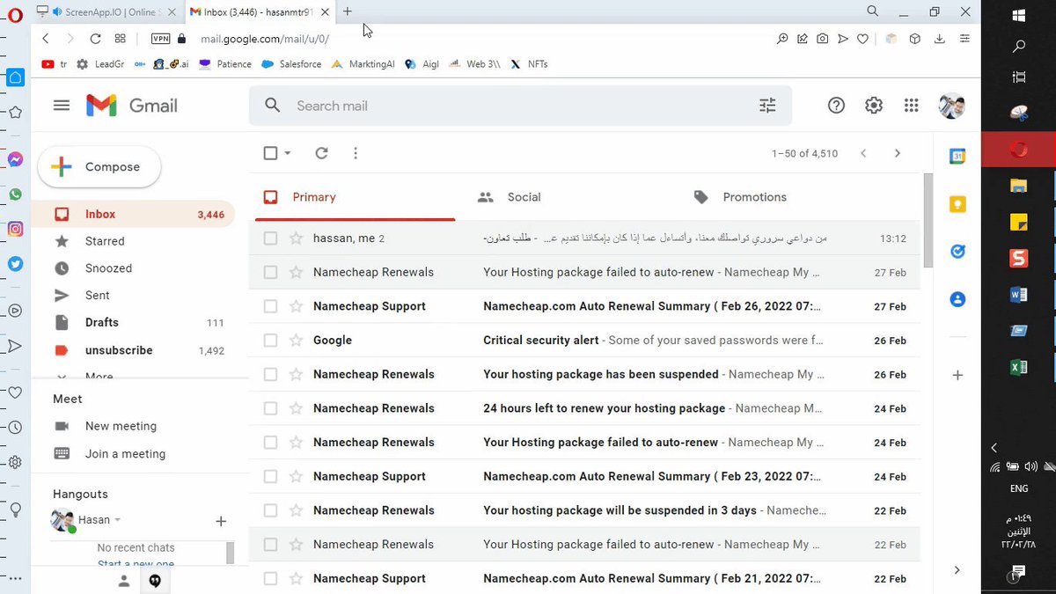
Task: Open the Windows Start menu
Action: click(x=1019, y=15)
